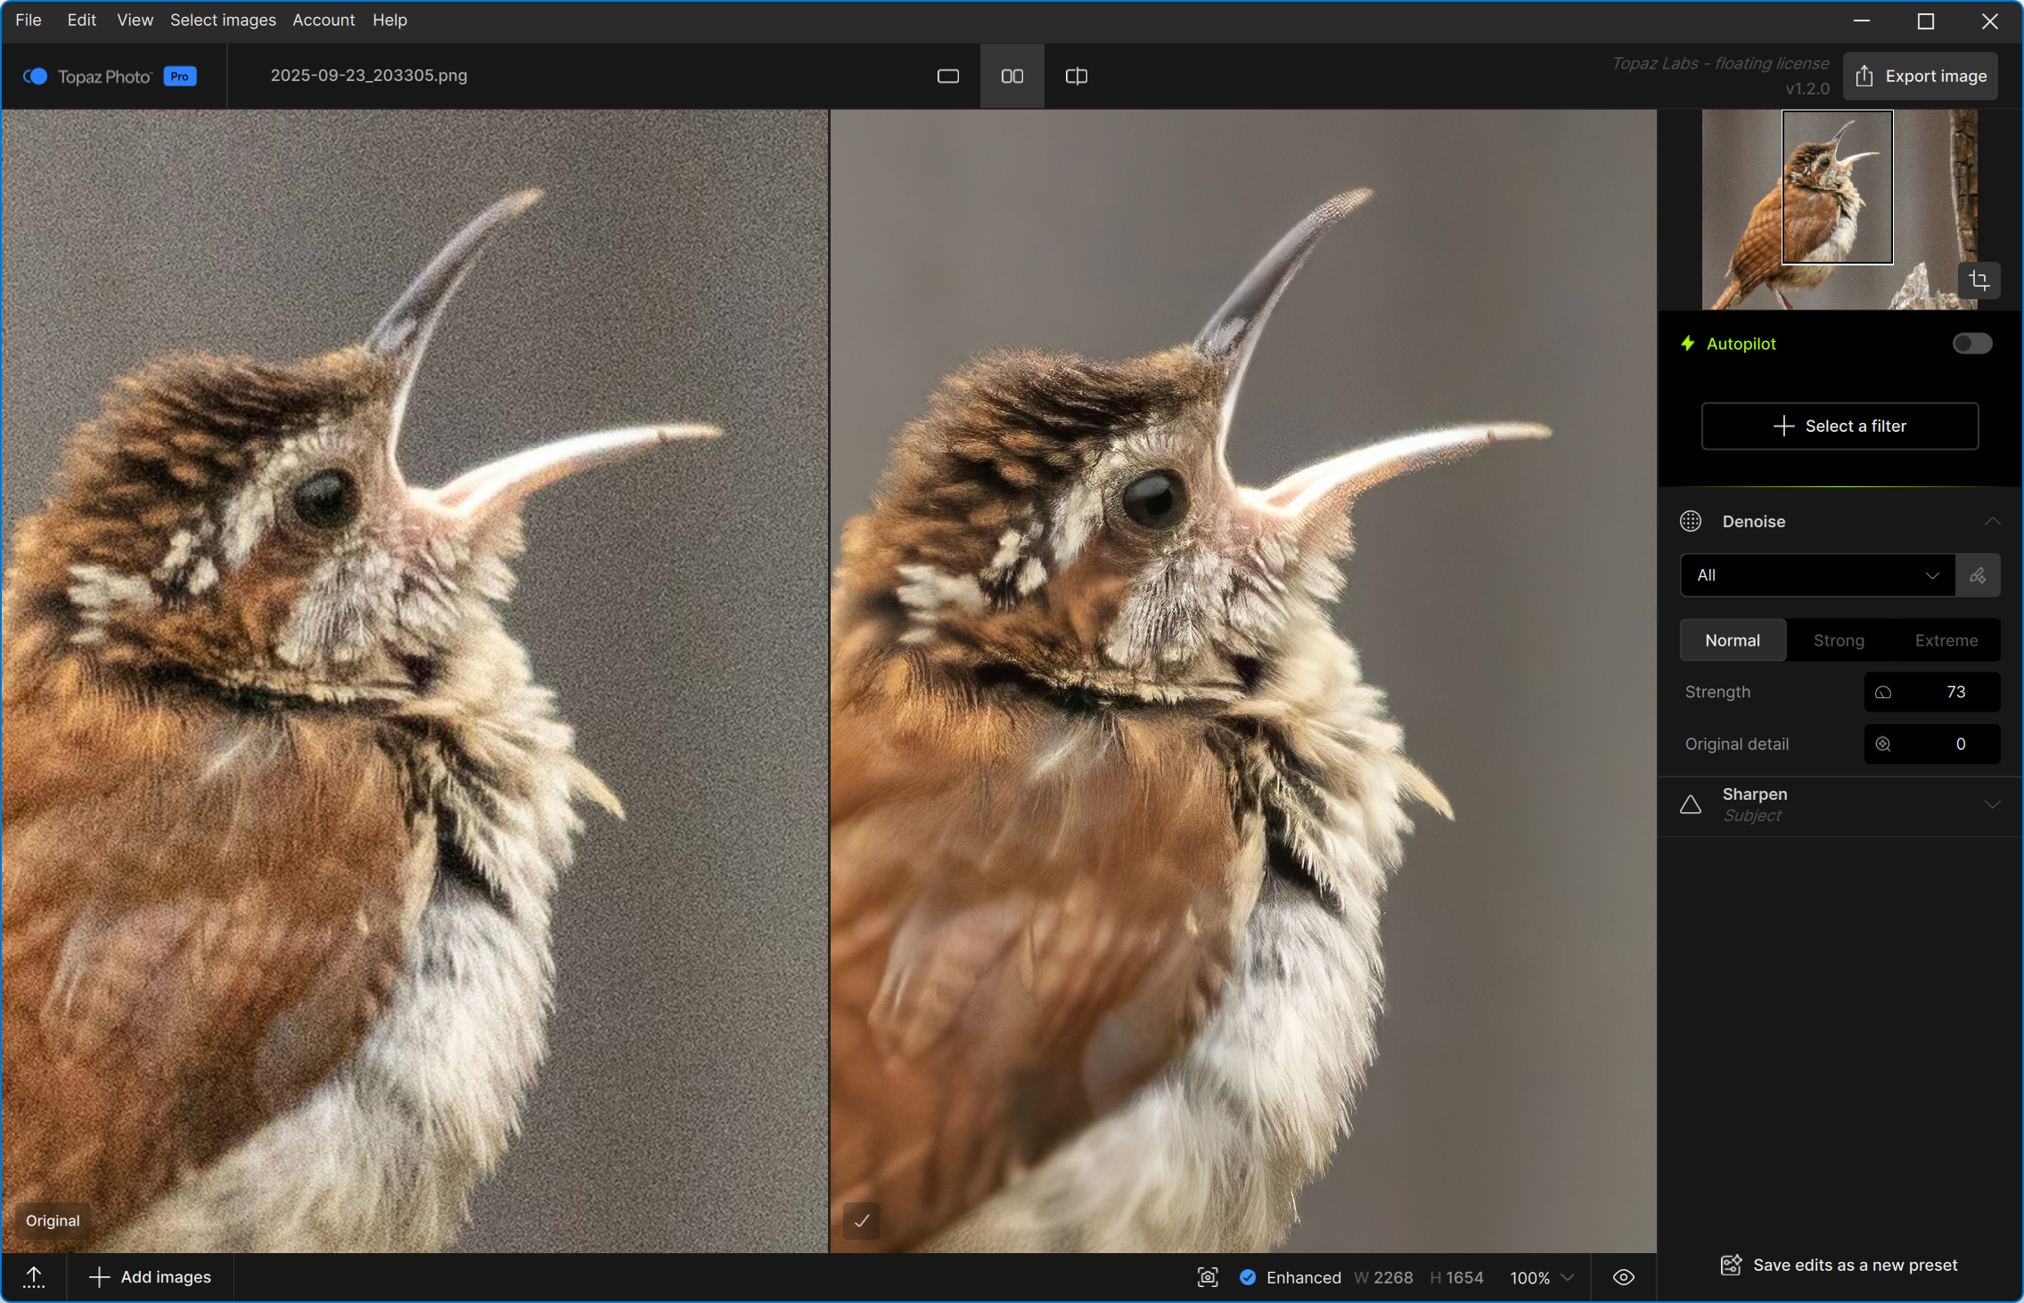Open the Denoise mask brush icon

(1977, 575)
